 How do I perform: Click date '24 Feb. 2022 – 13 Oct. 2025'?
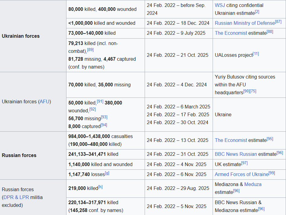click(x=178, y=140)
